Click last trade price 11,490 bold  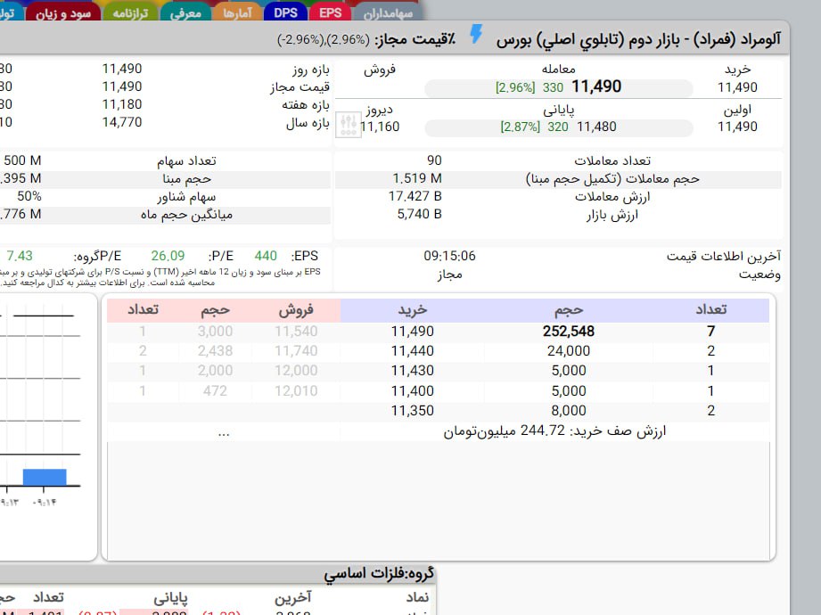596,86
